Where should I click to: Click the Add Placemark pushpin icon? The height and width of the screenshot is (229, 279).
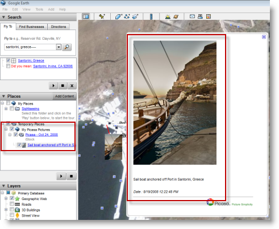(x=102, y=16)
